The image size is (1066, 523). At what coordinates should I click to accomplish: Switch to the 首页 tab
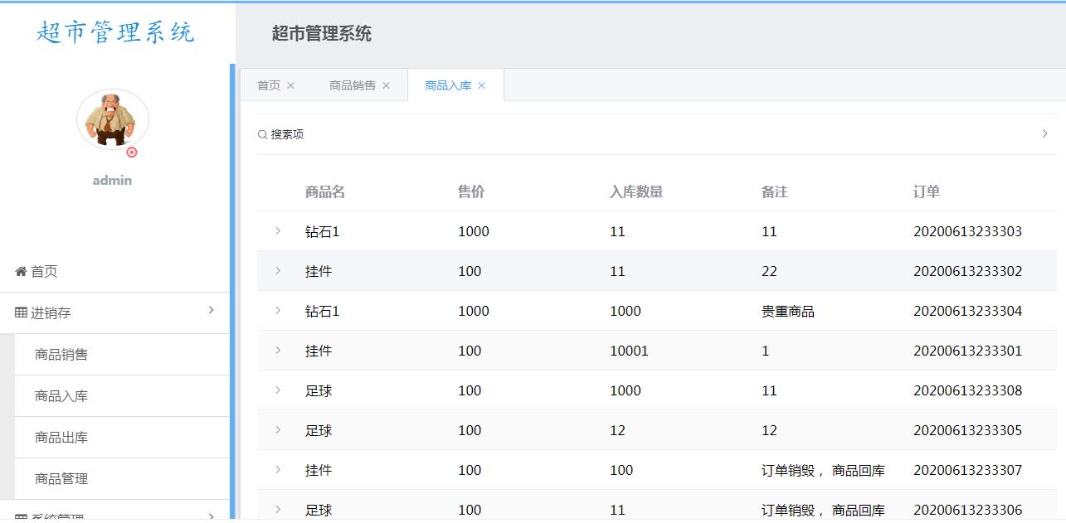pos(269,85)
